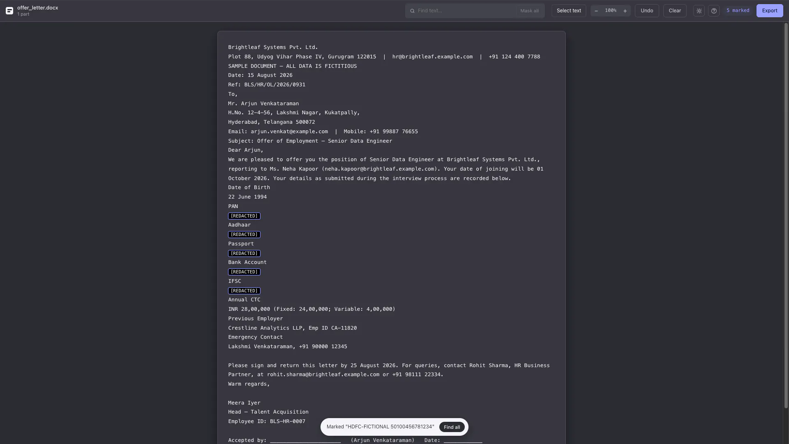The image size is (789, 444).
Task: Focus the Find text search field
Action: coord(465,11)
